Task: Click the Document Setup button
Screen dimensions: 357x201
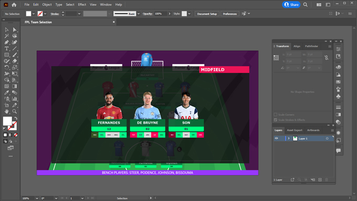Action: 207,14
